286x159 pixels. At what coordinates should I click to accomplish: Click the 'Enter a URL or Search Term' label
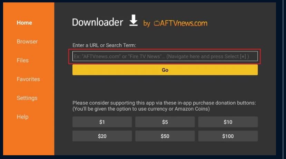point(104,45)
